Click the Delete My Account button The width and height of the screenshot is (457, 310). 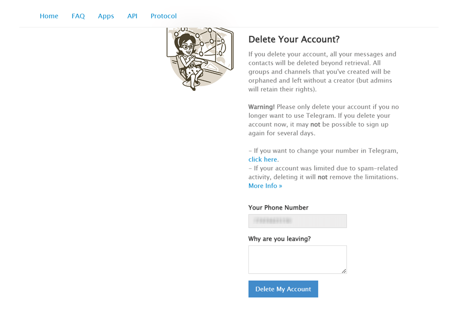(283, 289)
